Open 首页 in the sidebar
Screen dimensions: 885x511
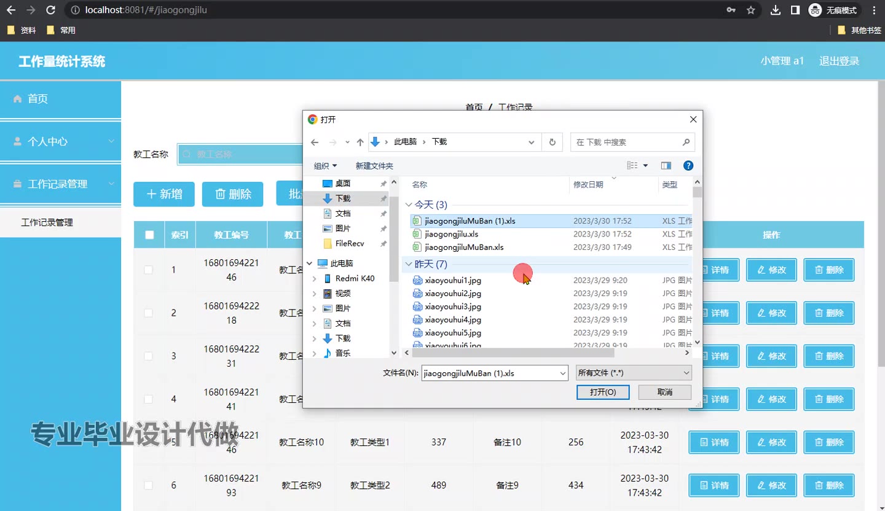pos(37,99)
